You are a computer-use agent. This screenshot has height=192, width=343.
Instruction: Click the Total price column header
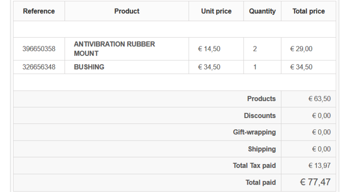tap(309, 11)
